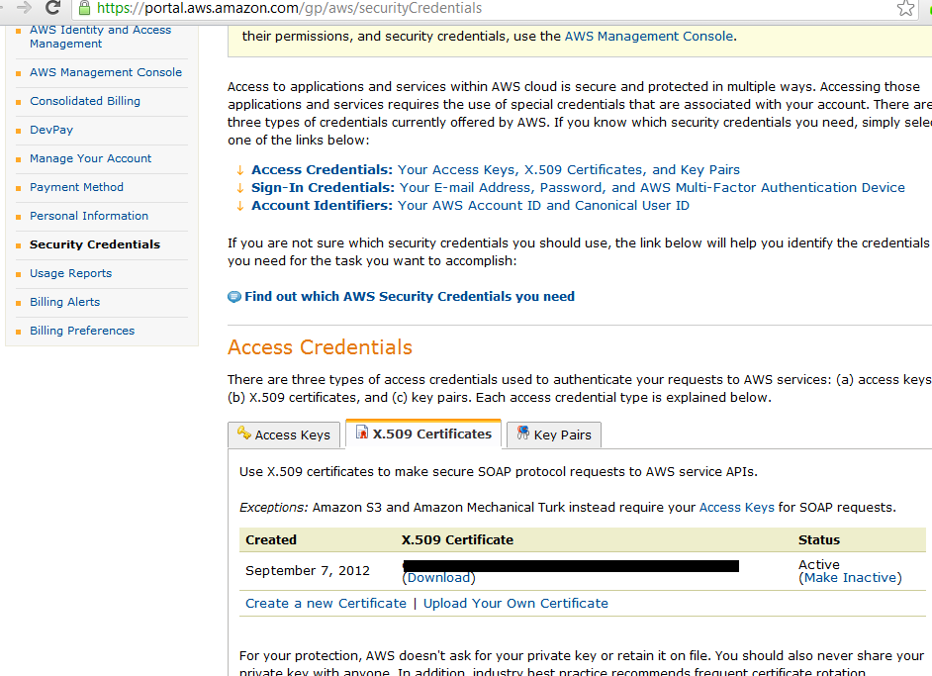This screenshot has height=676, width=932.
Task: Switch to the Access Keys tab
Action: click(292, 435)
